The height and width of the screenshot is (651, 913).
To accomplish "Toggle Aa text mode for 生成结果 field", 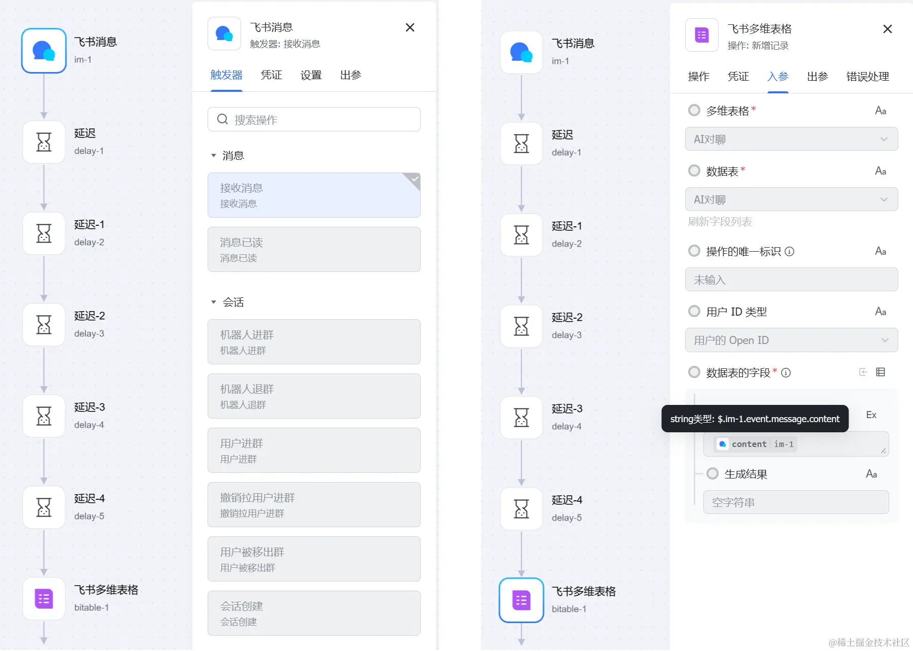I will (871, 474).
